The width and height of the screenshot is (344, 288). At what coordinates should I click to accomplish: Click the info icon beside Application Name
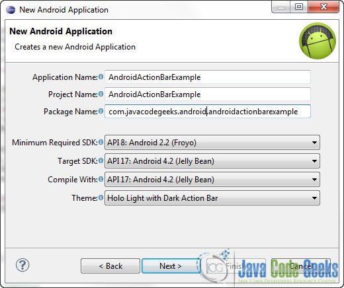point(101,77)
